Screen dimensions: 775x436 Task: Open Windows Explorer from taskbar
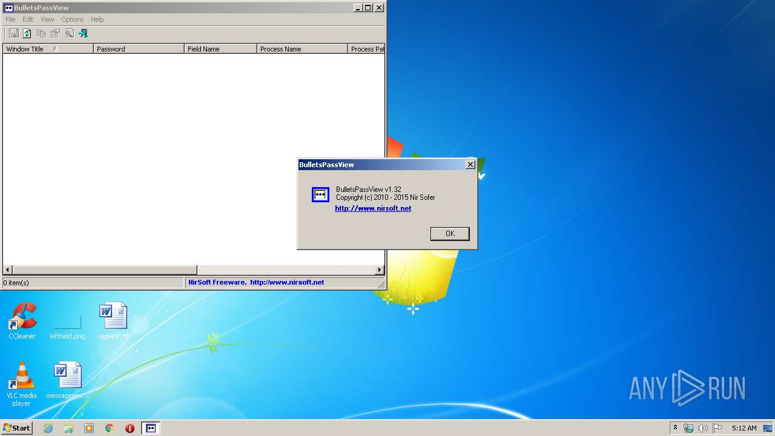68,428
